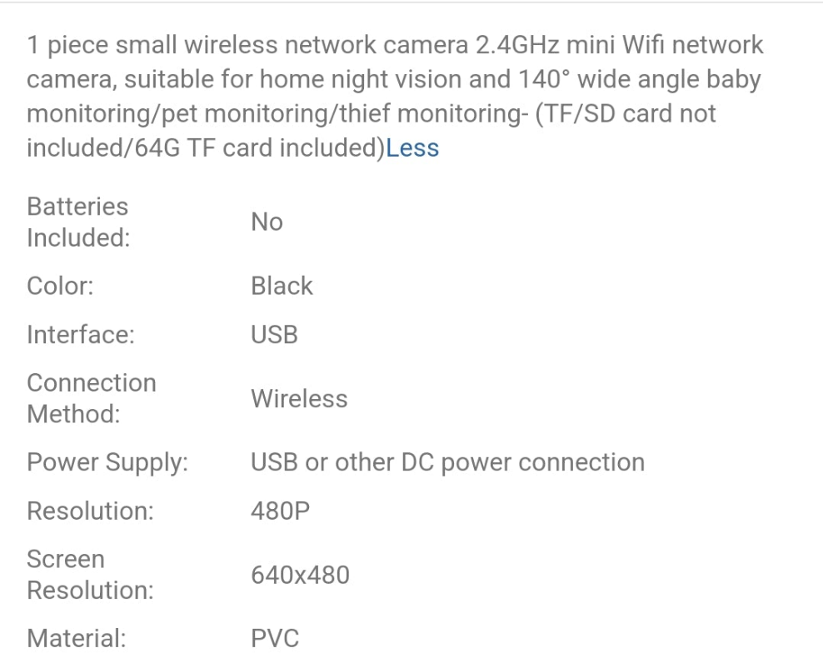This screenshot has height=668, width=823.
Task: Click the 480P resolution value
Action: coord(280,511)
